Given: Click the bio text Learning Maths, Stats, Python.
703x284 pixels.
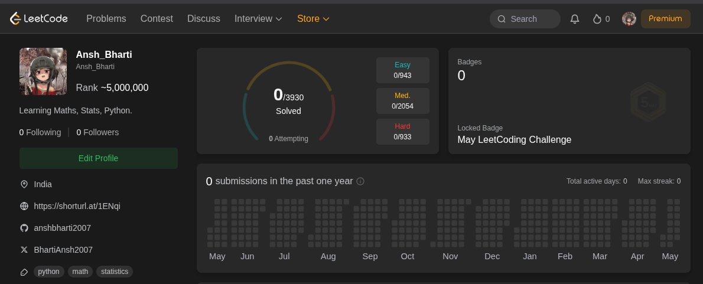Looking at the screenshot, I should tap(76, 110).
